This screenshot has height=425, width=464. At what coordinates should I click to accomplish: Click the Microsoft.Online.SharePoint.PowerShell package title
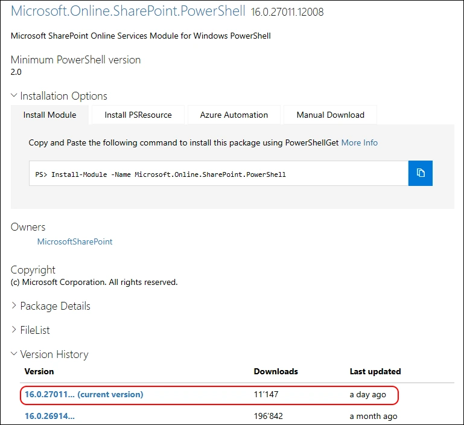tap(128, 11)
